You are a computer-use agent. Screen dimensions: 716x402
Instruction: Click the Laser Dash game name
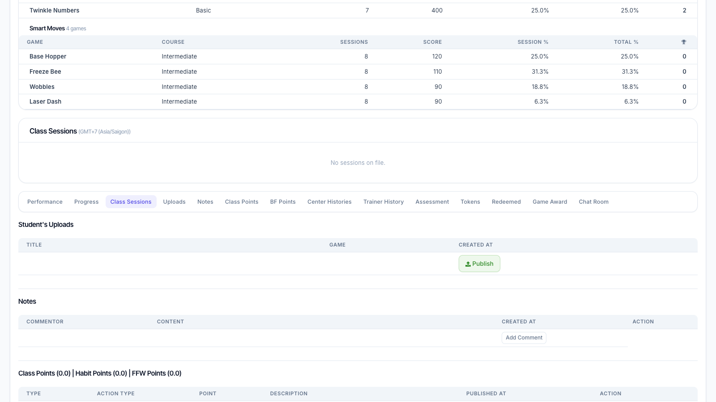point(45,101)
